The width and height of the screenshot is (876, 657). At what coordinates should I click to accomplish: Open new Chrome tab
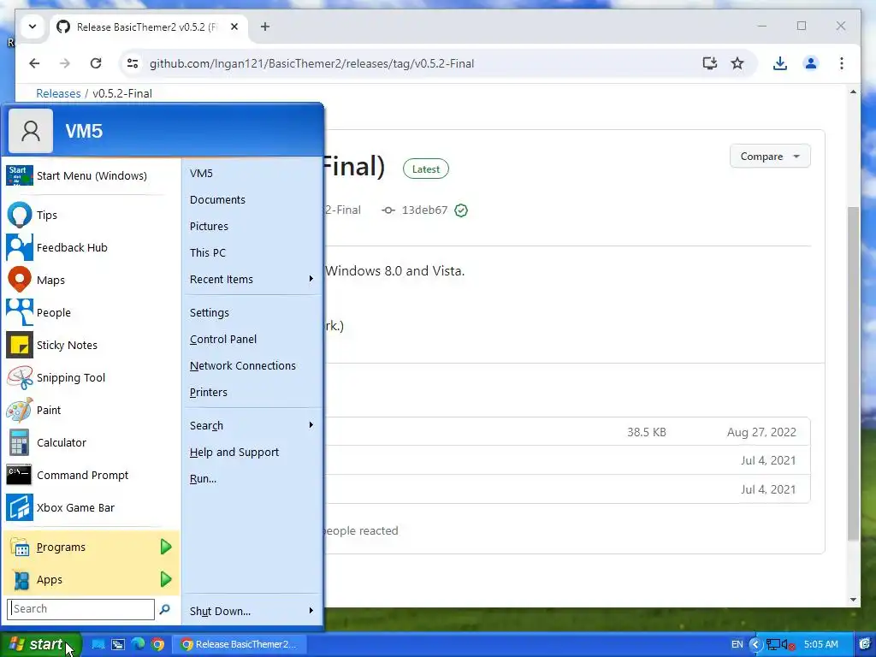(x=265, y=27)
